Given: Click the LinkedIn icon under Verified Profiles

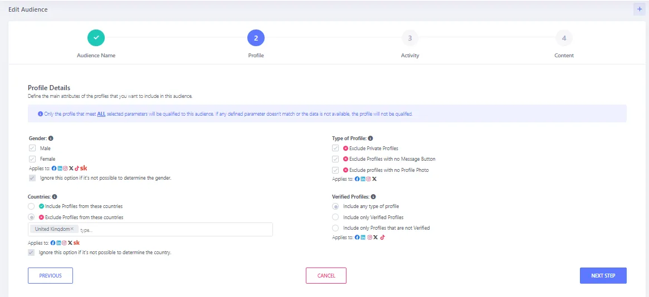Looking at the screenshot, I should tap(363, 237).
